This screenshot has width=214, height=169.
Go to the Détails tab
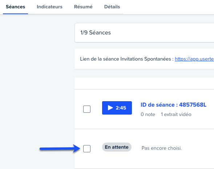112,7
